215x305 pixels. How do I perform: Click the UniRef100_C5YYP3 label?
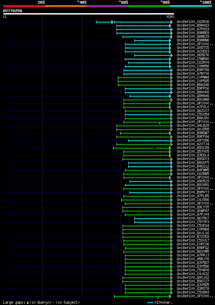[193, 222]
